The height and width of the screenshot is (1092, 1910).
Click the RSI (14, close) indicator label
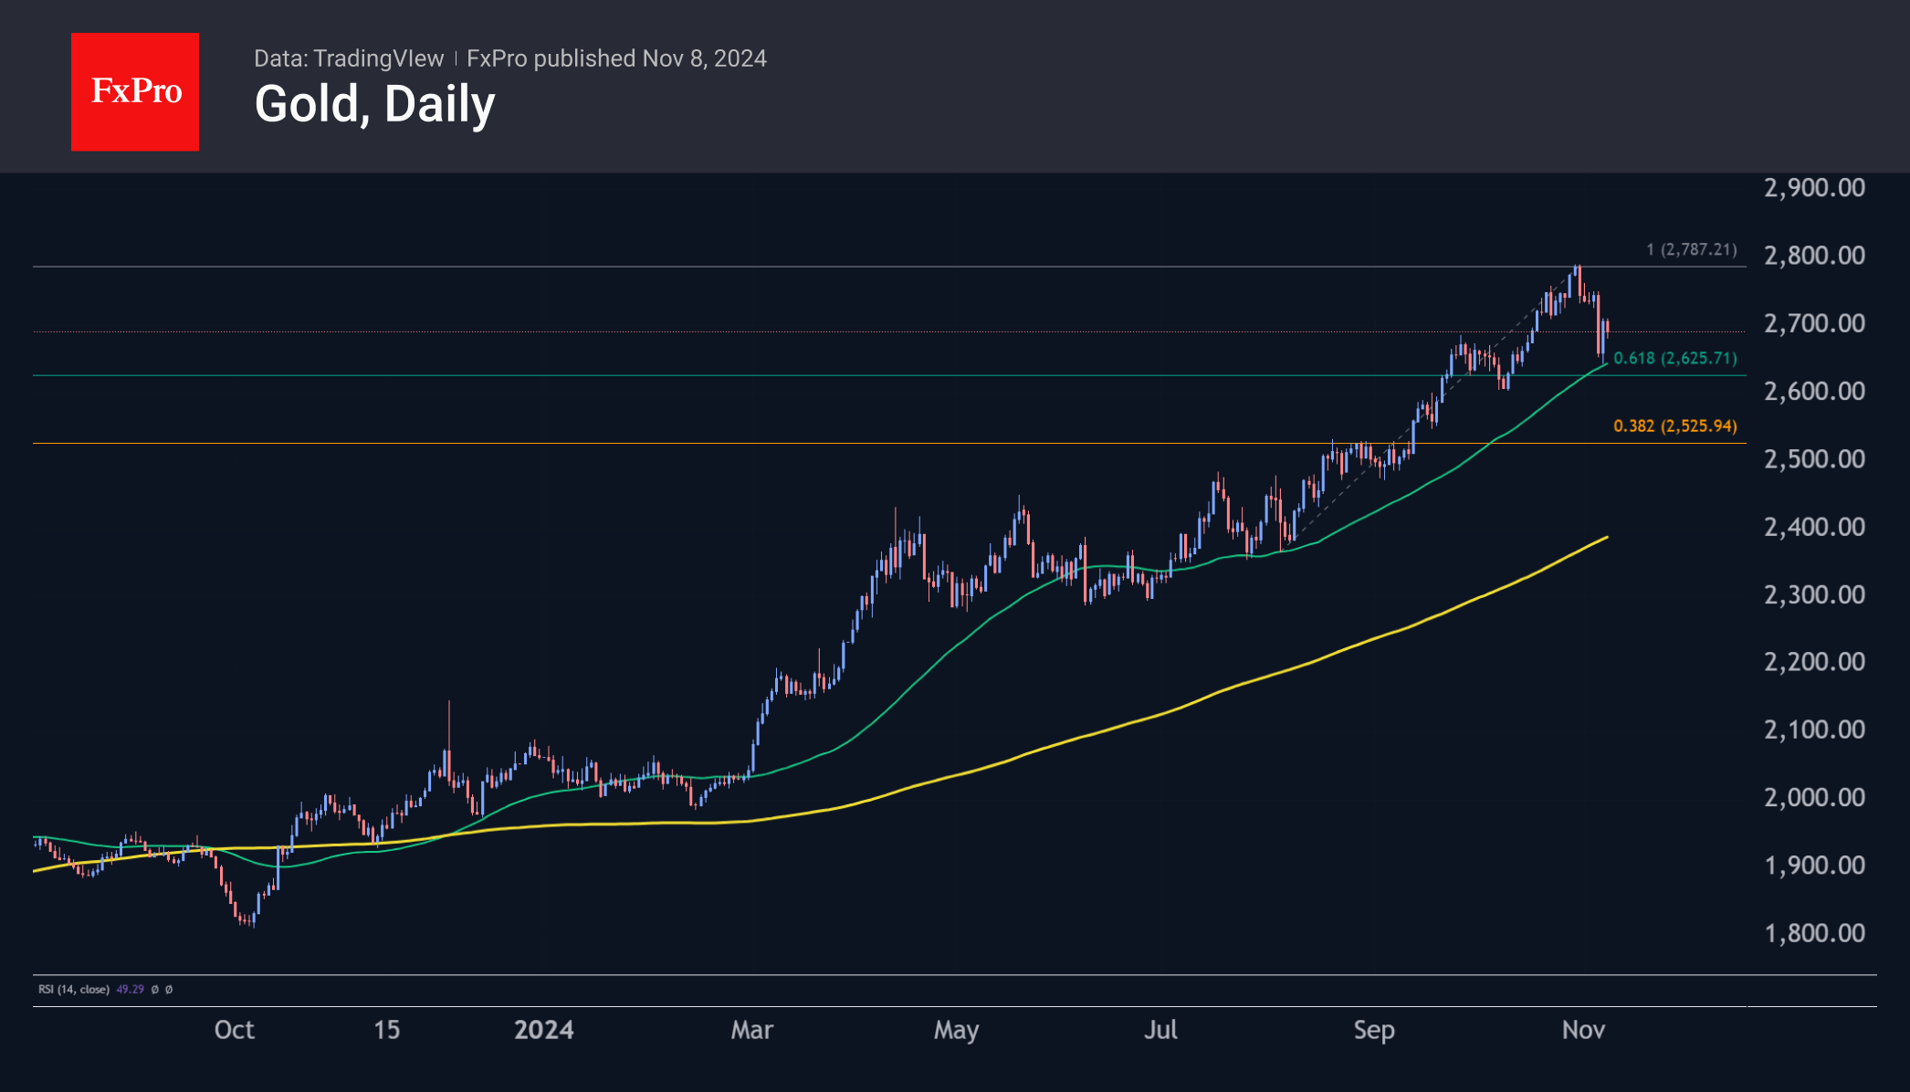pos(74,989)
